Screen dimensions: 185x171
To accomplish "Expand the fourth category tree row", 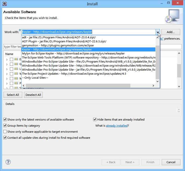I will (7, 74).
